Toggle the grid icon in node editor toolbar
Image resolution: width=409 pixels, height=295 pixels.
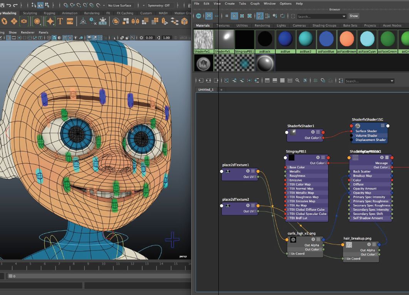point(315,80)
